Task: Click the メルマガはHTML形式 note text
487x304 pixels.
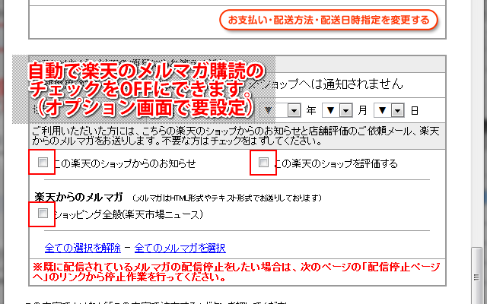Action: coord(228,198)
